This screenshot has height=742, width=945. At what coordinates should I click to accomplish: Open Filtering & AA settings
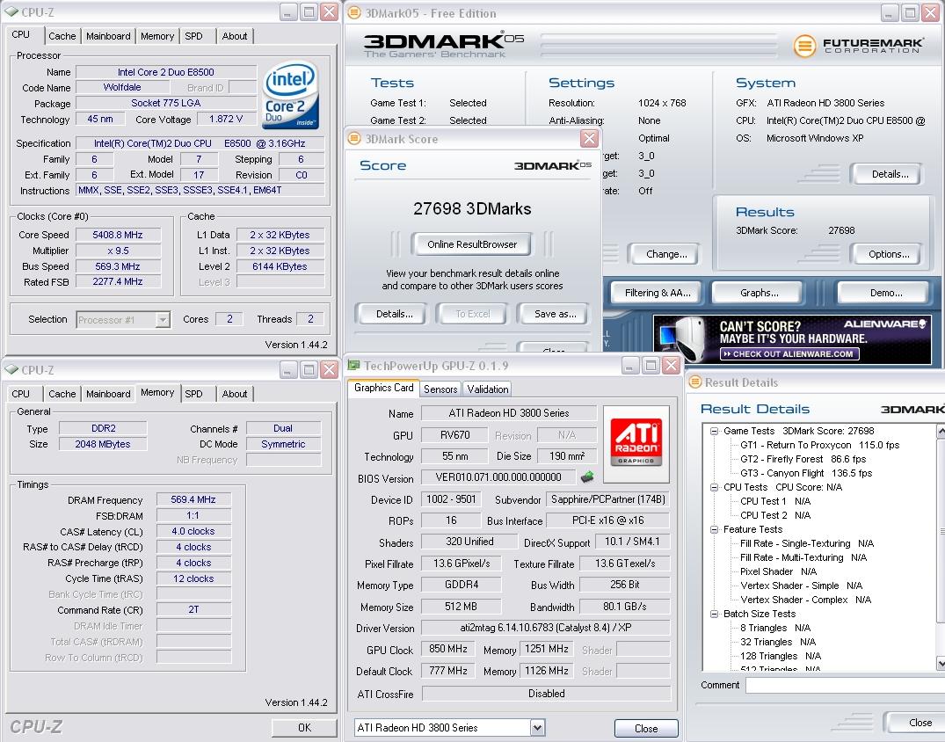657,293
